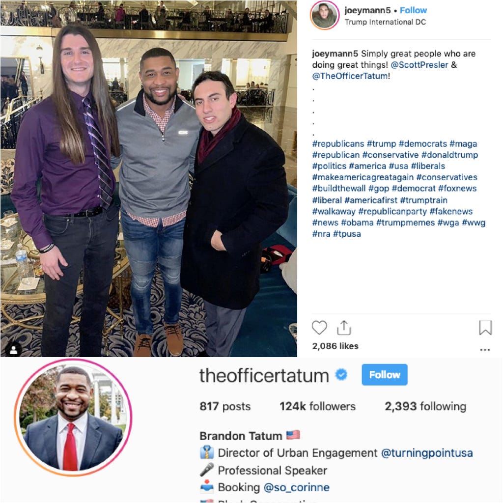Open Trump International DC location
Screen dimensions: 503x503
(385, 22)
